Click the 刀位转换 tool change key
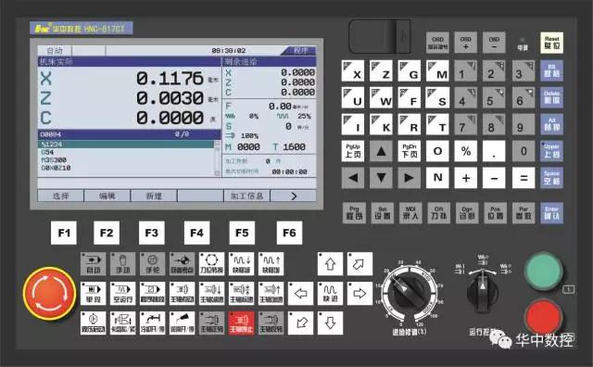 tap(211, 264)
